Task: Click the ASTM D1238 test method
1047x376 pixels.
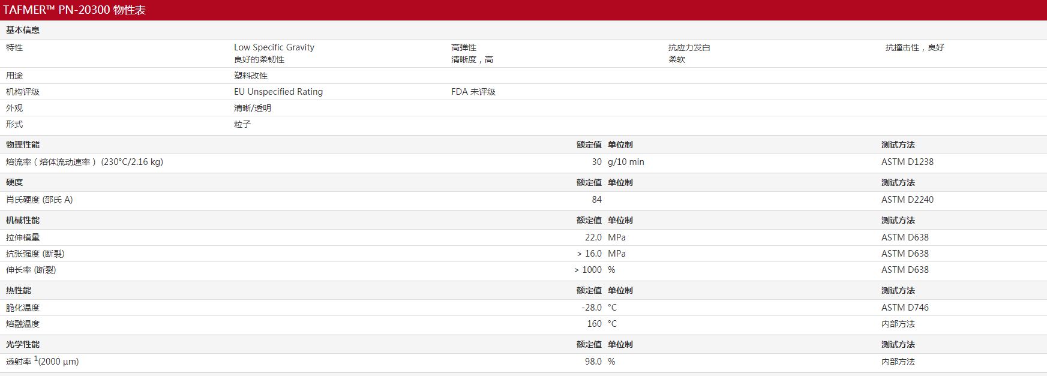Action: 907,162
